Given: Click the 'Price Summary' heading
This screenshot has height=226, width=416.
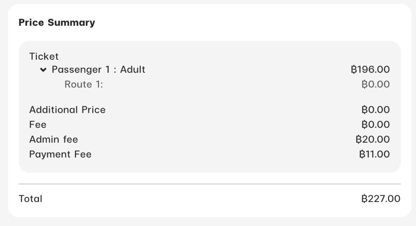Looking at the screenshot, I should (x=57, y=23).
